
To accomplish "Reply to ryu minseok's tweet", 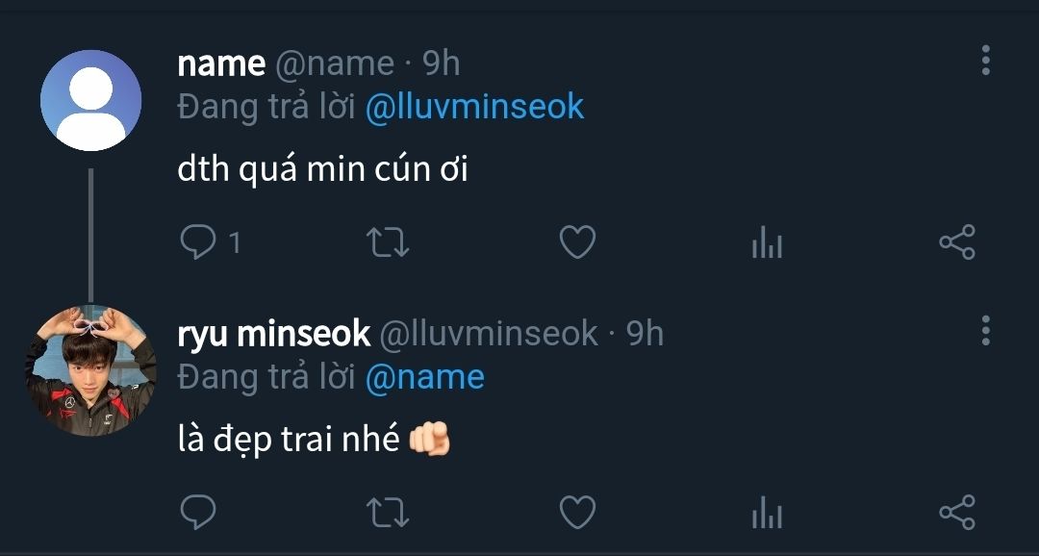I will [198, 512].
